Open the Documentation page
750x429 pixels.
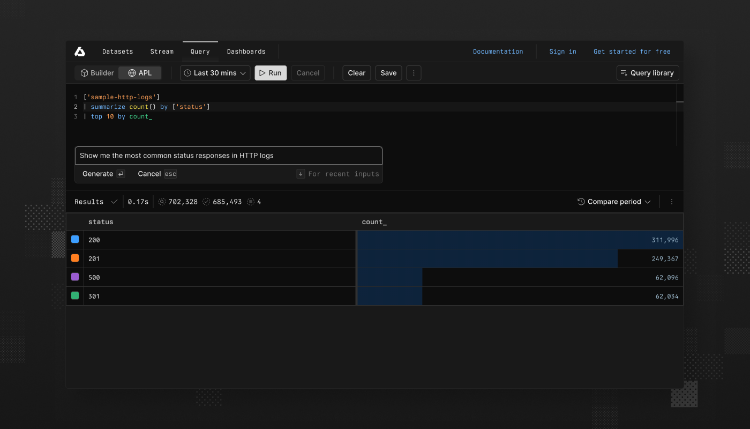[498, 51]
